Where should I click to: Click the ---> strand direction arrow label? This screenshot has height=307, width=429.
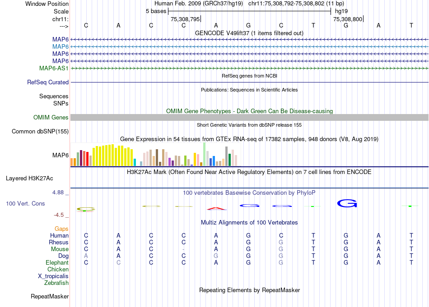pyautogui.click(x=64, y=26)
